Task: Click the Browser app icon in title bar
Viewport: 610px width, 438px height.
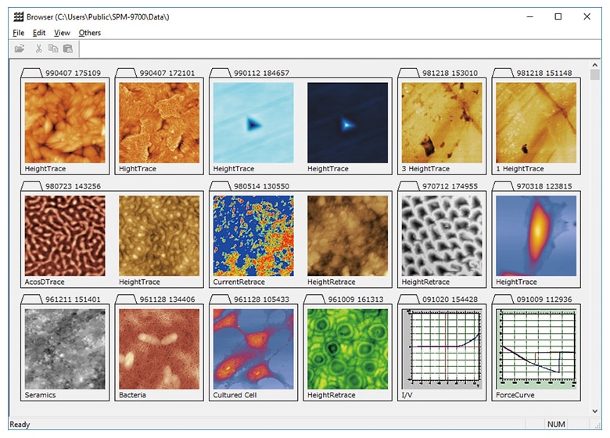Action: pyautogui.click(x=19, y=16)
